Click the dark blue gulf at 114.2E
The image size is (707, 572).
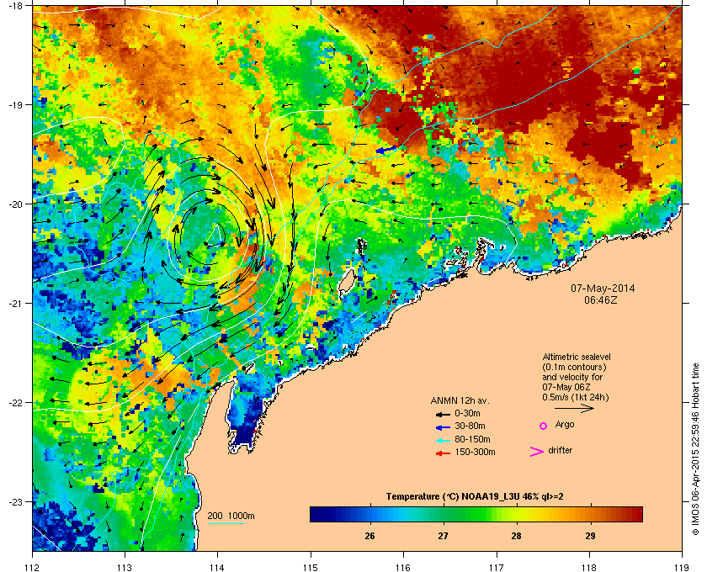(245, 416)
